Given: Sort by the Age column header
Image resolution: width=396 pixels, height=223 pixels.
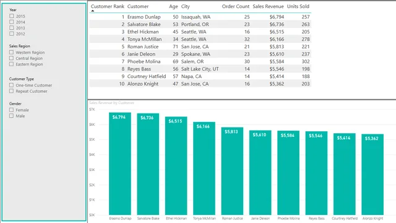Looking at the screenshot, I should (x=173, y=6).
